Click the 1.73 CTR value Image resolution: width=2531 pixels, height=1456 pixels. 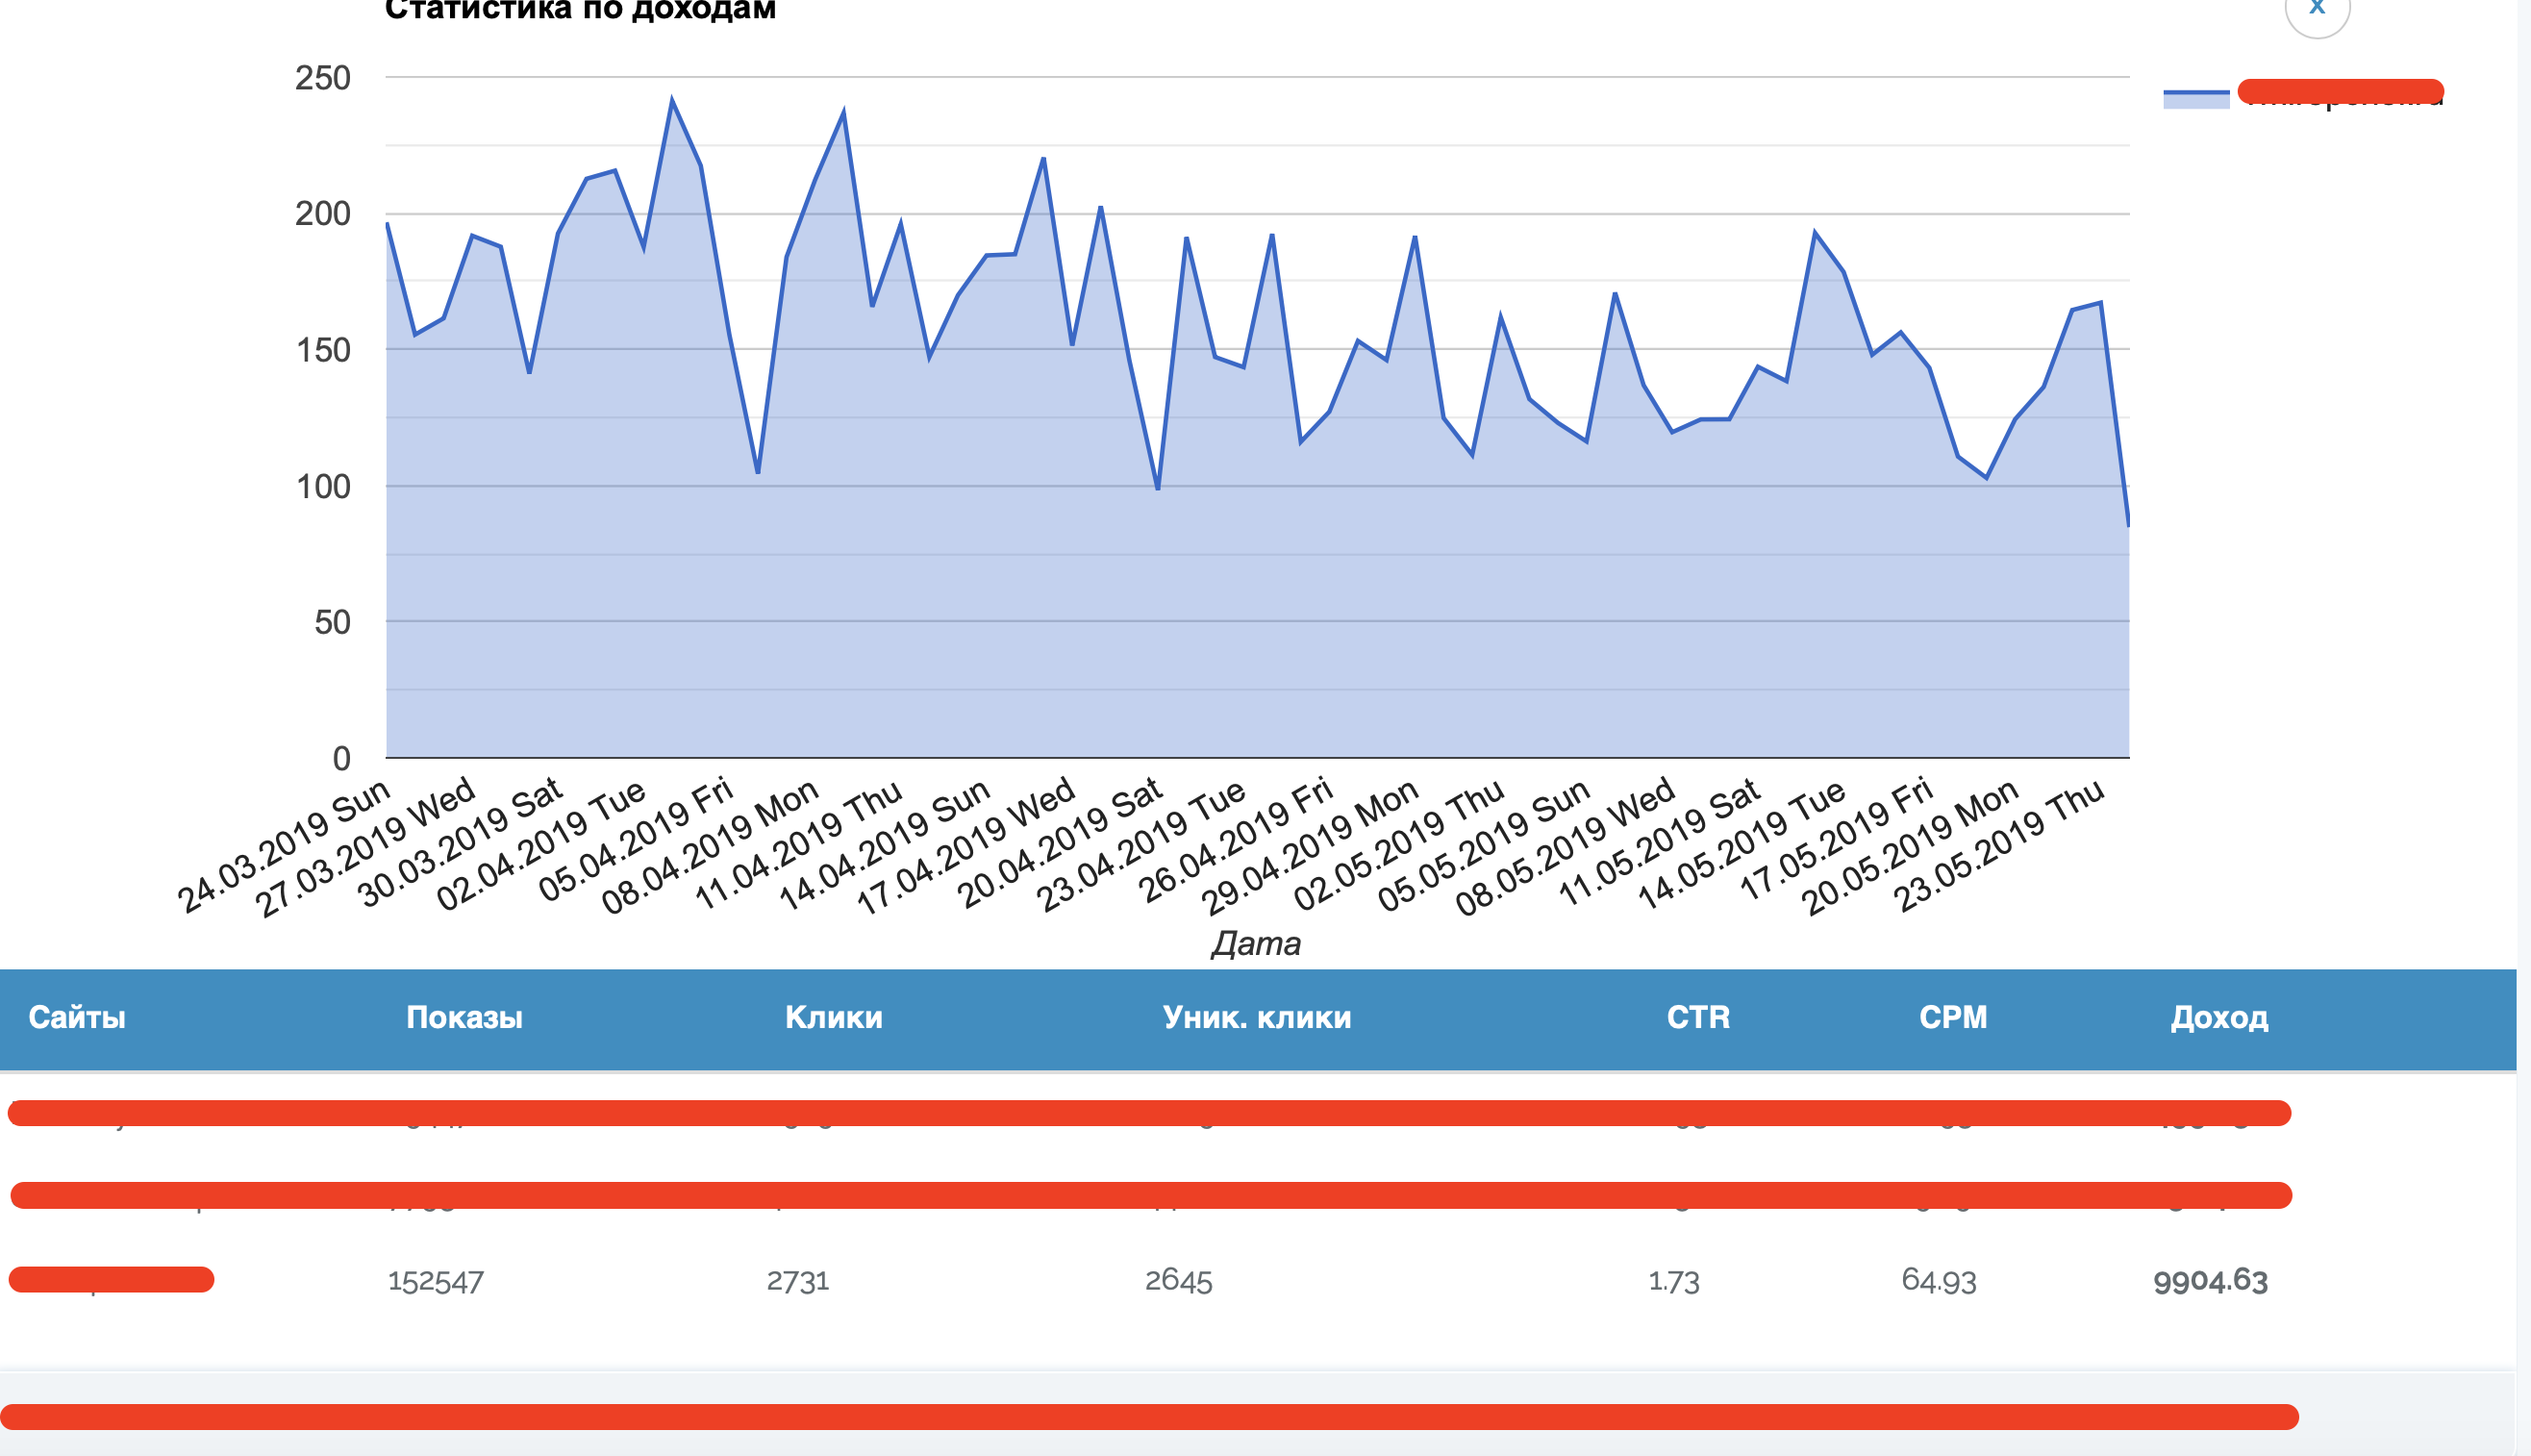coord(1672,1282)
